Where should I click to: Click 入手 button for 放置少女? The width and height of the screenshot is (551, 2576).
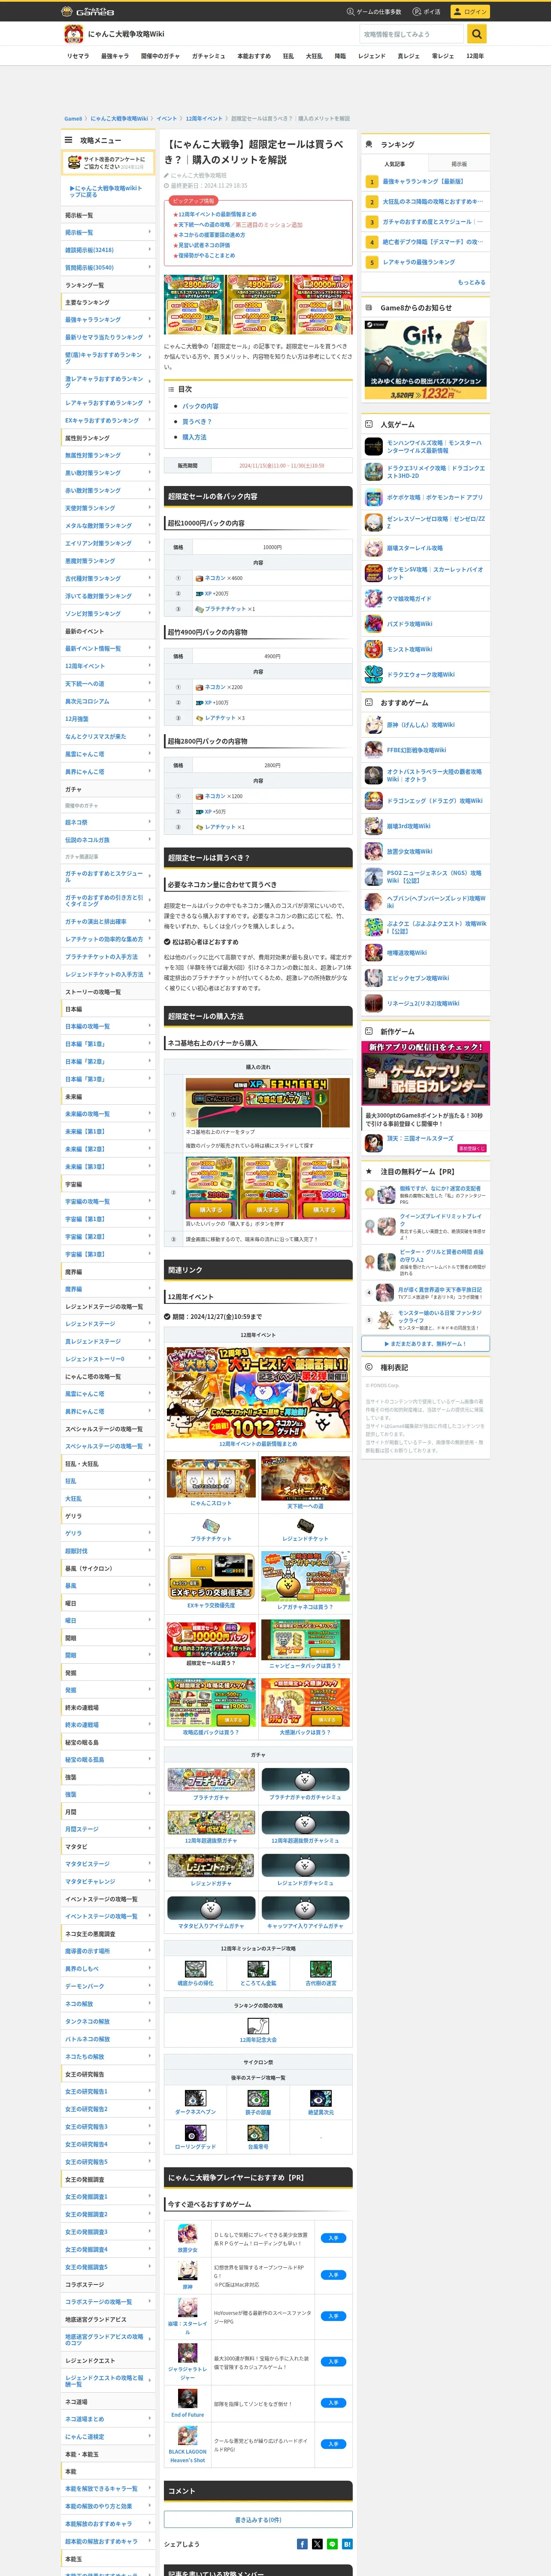[x=334, y=2238]
